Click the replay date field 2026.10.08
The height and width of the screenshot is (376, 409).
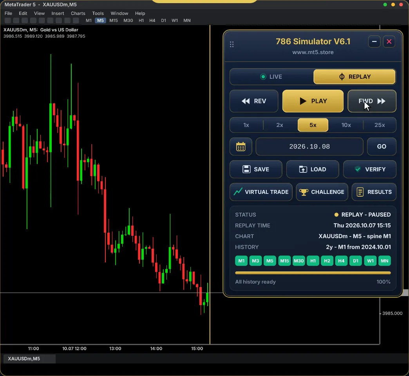[x=309, y=146]
